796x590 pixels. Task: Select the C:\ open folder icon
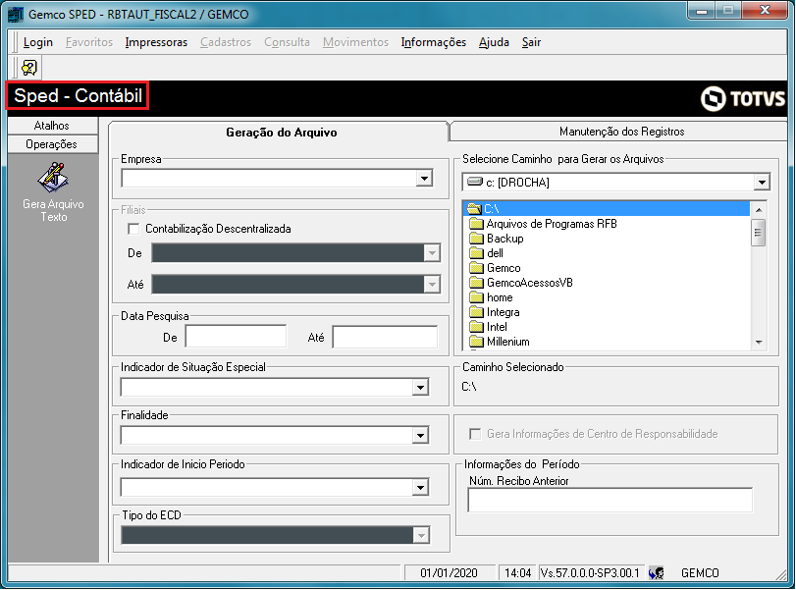tap(474, 209)
